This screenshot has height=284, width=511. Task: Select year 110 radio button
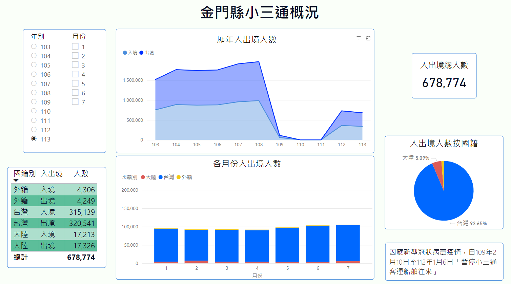(34, 111)
